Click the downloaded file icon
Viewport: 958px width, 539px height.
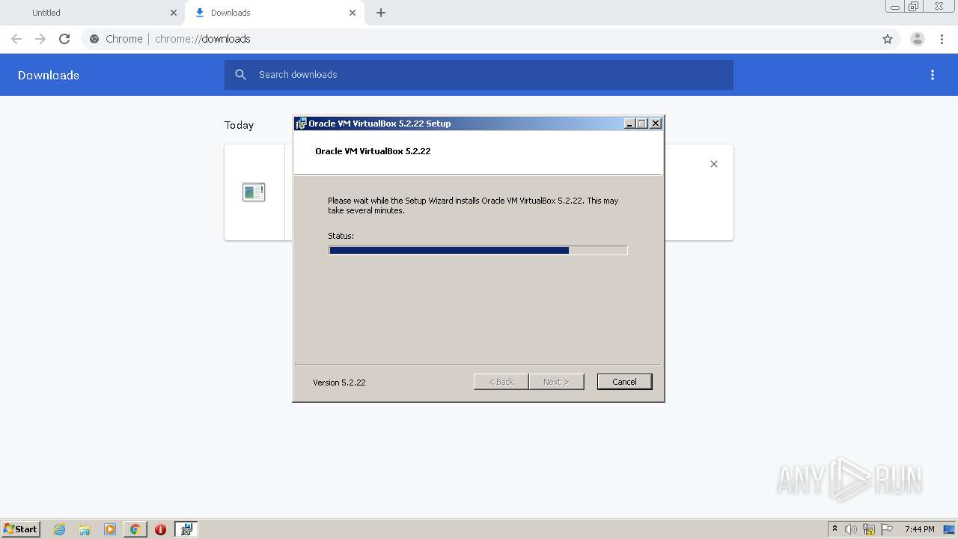click(x=254, y=192)
